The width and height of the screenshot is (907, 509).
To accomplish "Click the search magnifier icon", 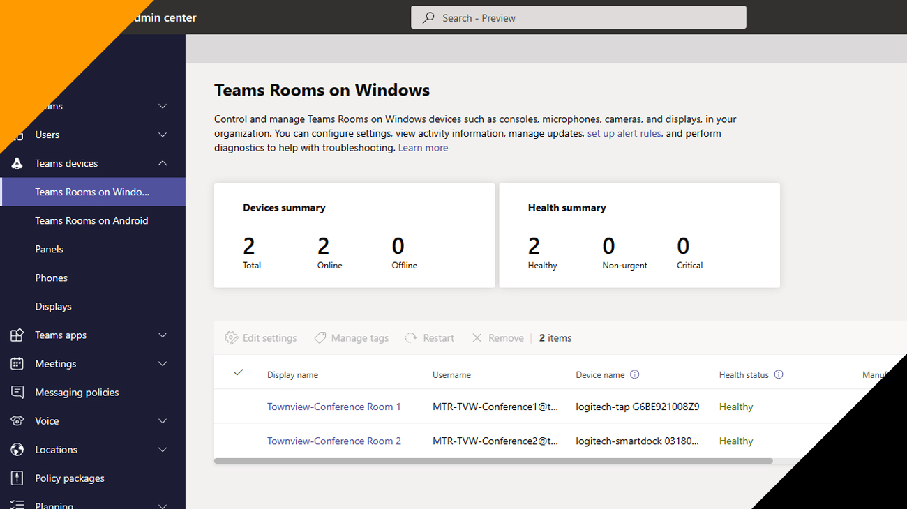I will (x=429, y=17).
